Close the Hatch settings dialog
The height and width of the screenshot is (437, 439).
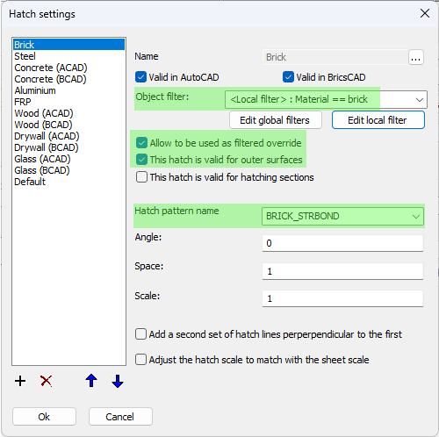(x=425, y=13)
